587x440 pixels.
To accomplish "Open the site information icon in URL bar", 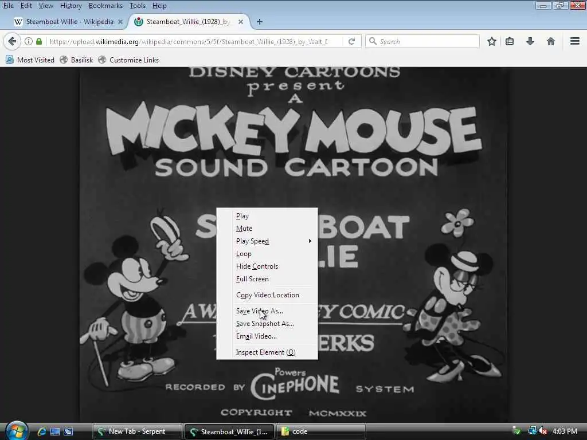I will (29, 41).
